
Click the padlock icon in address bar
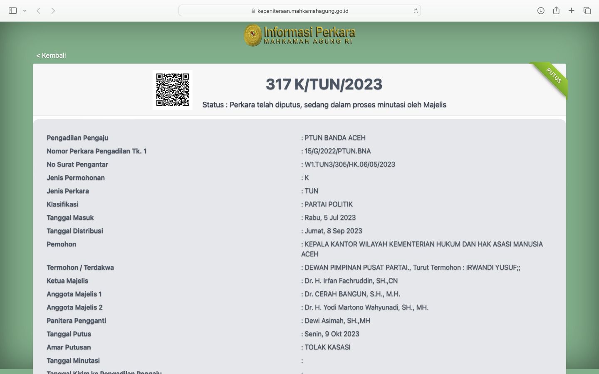tap(253, 11)
